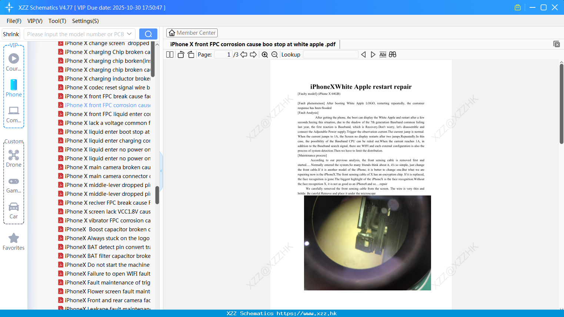The width and height of the screenshot is (564, 317).
Task: Open 'iPhone X front FPC liquid enter' file
Action: tap(104, 114)
